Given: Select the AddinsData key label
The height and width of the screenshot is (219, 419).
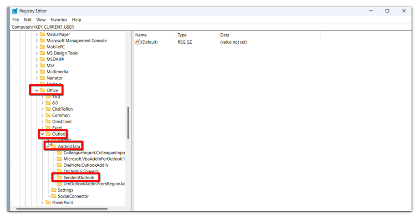Looking at the screenshot, I should click(69, 146).
